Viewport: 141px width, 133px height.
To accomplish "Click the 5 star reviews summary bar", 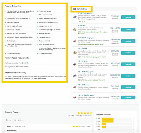I will (117, 119).
